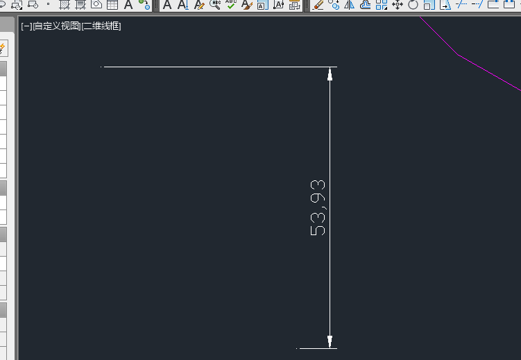Open the [-] viewport controls menu

click(x=26, y=26)
